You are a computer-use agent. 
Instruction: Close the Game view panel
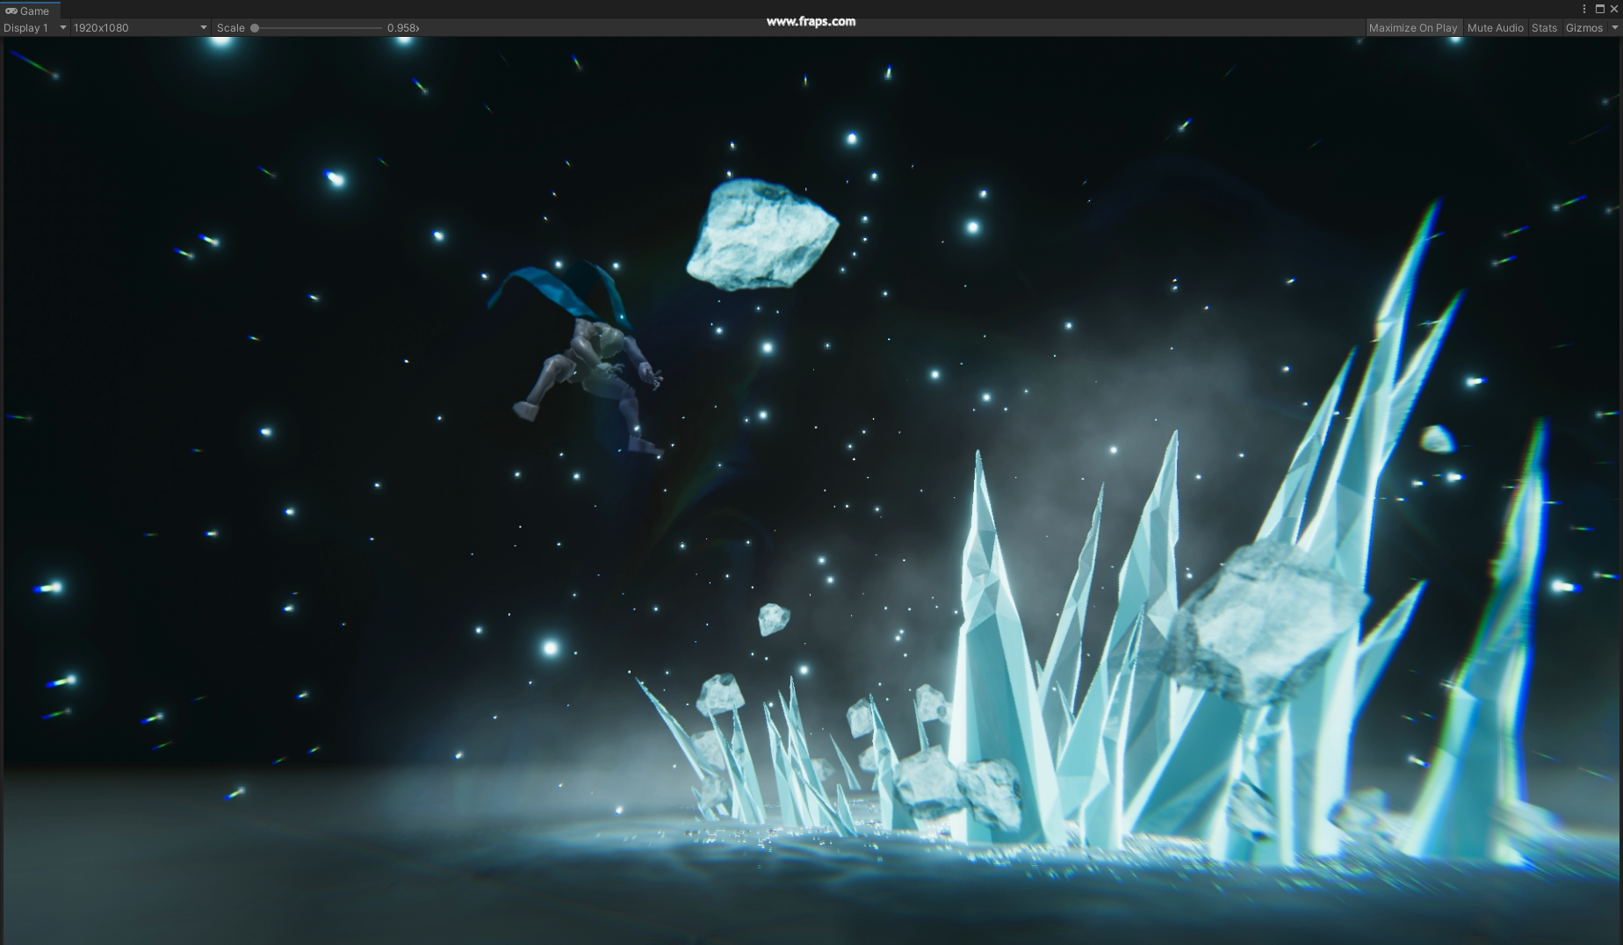pyautogui.click(x=1613, y=10)
